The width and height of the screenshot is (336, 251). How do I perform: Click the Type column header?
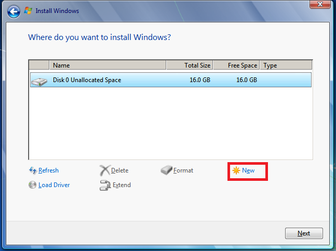286,65
